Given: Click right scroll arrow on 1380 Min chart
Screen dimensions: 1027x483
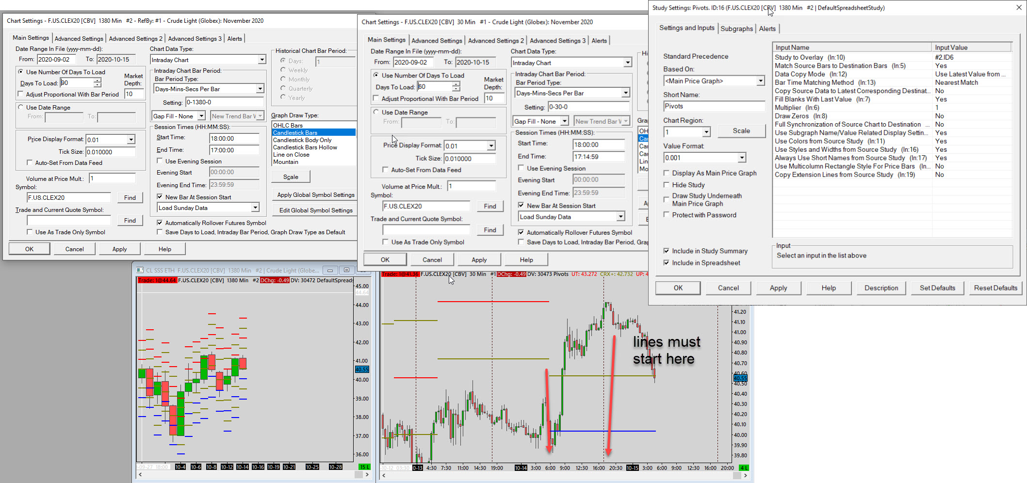Looking at the screenshot, I should (367, 475).
